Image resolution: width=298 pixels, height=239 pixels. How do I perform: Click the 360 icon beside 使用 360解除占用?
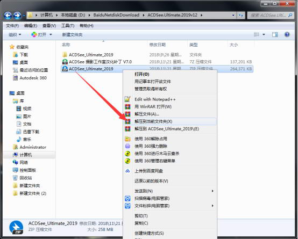tap(127, 139)
